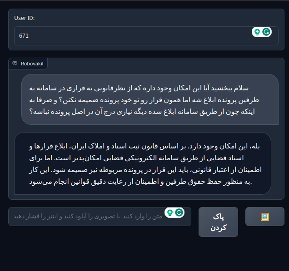Click the picture upload icon button
The width and height of the screenshot is (289, 271).
pyautogui.click(x=264, y=217)
